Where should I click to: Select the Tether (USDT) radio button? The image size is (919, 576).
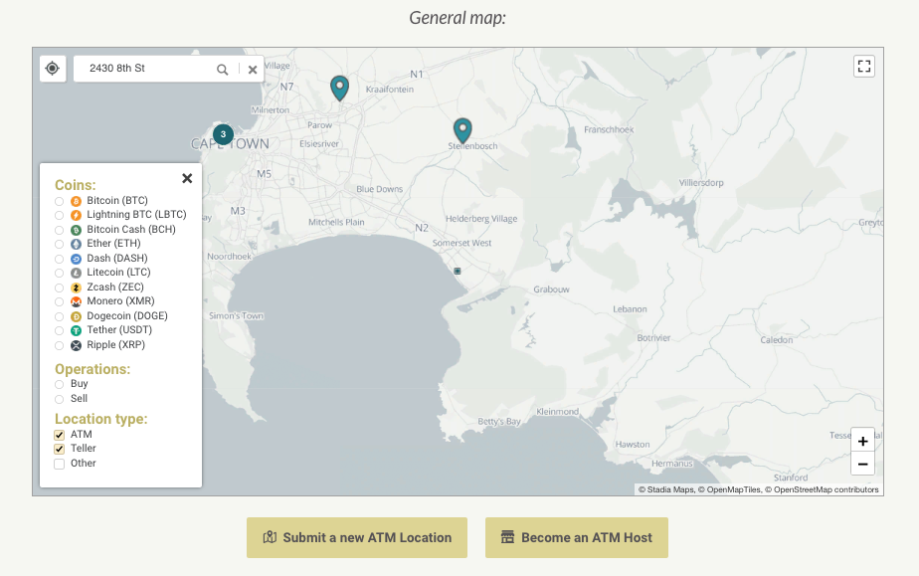[60, 331]
